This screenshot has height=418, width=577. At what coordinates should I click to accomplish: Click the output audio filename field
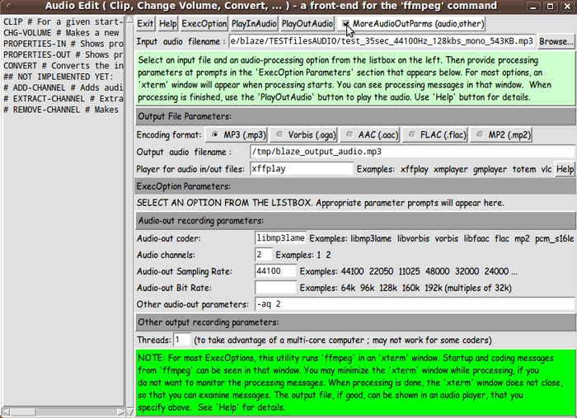(412, 152)
